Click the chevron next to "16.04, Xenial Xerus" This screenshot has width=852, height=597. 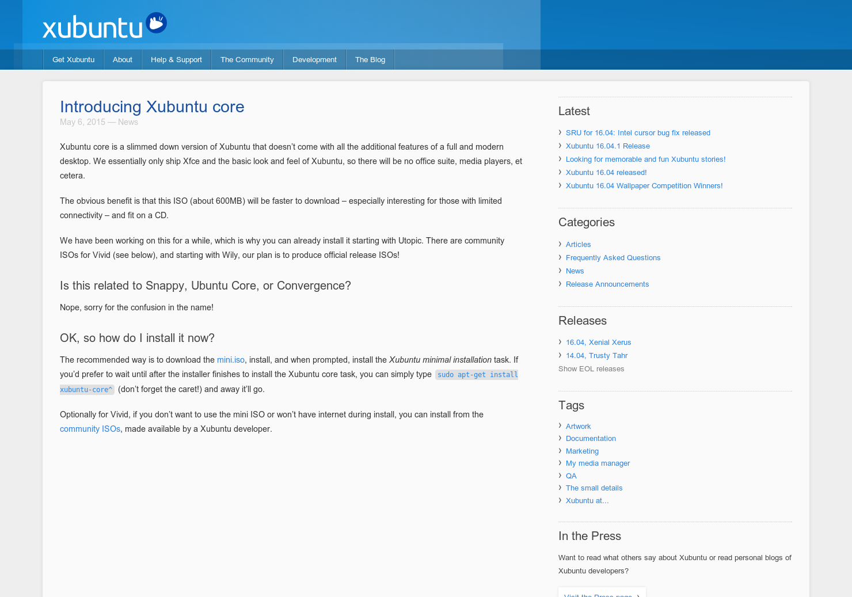point(560,342)
